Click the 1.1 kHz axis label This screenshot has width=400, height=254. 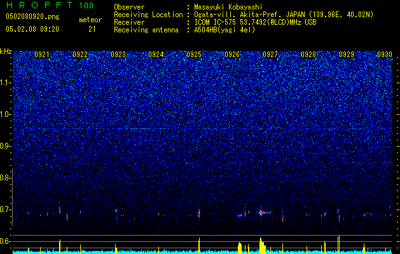click(x=5, y=83)
